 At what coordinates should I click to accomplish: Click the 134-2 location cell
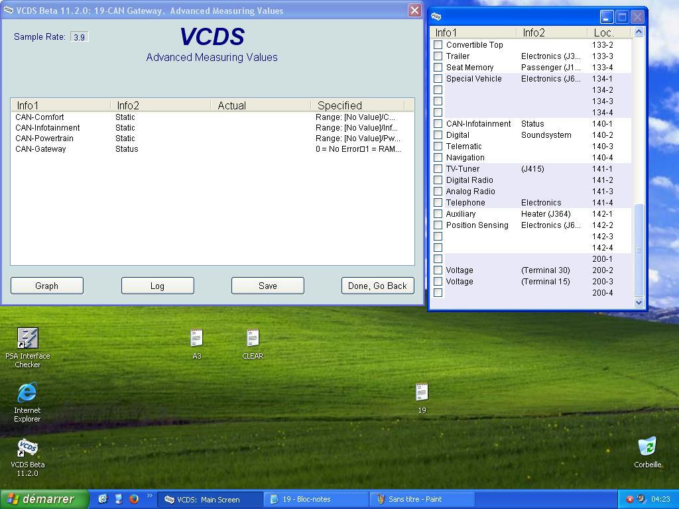(x=602, y=89)
